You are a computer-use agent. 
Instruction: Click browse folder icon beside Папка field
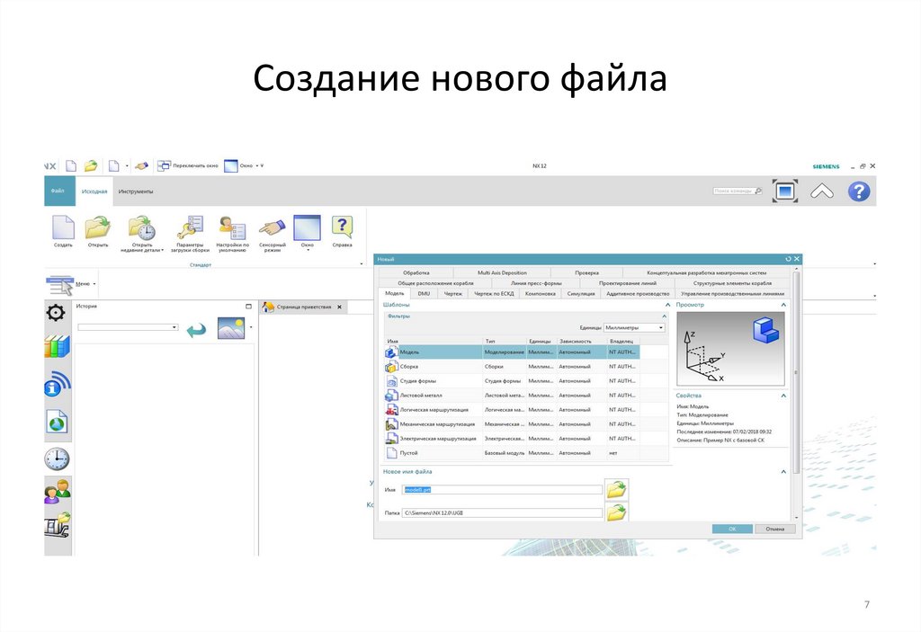click(x=617, y=512)
